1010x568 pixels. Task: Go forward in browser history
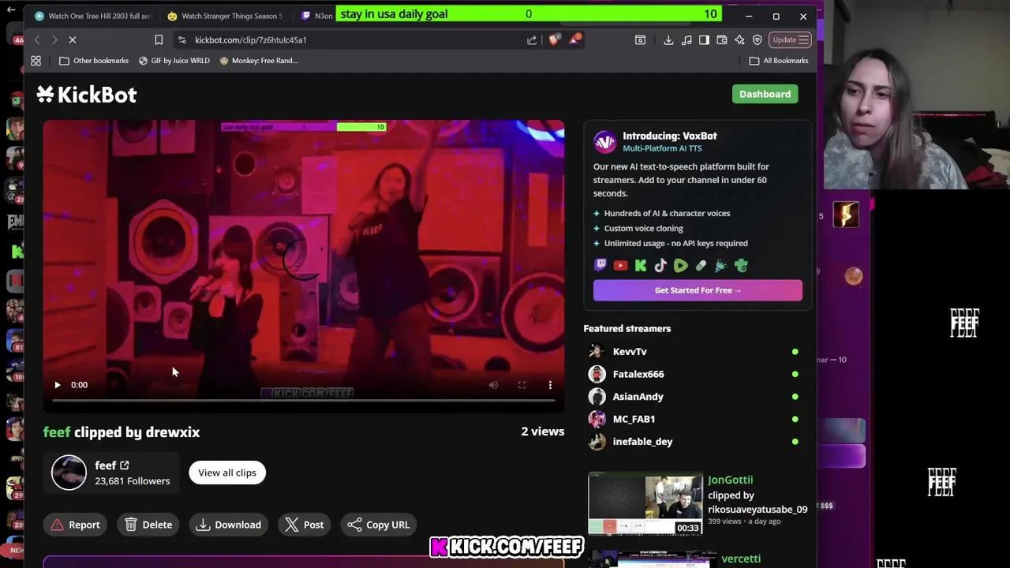[x=54, y=39]
